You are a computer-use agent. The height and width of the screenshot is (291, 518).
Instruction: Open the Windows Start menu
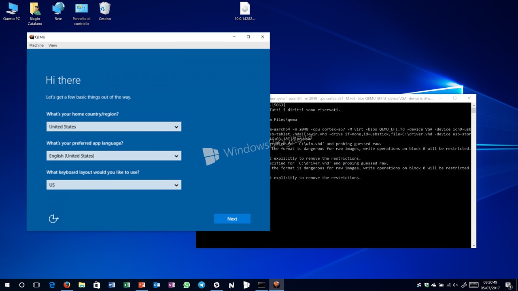(x=7, y=285)
